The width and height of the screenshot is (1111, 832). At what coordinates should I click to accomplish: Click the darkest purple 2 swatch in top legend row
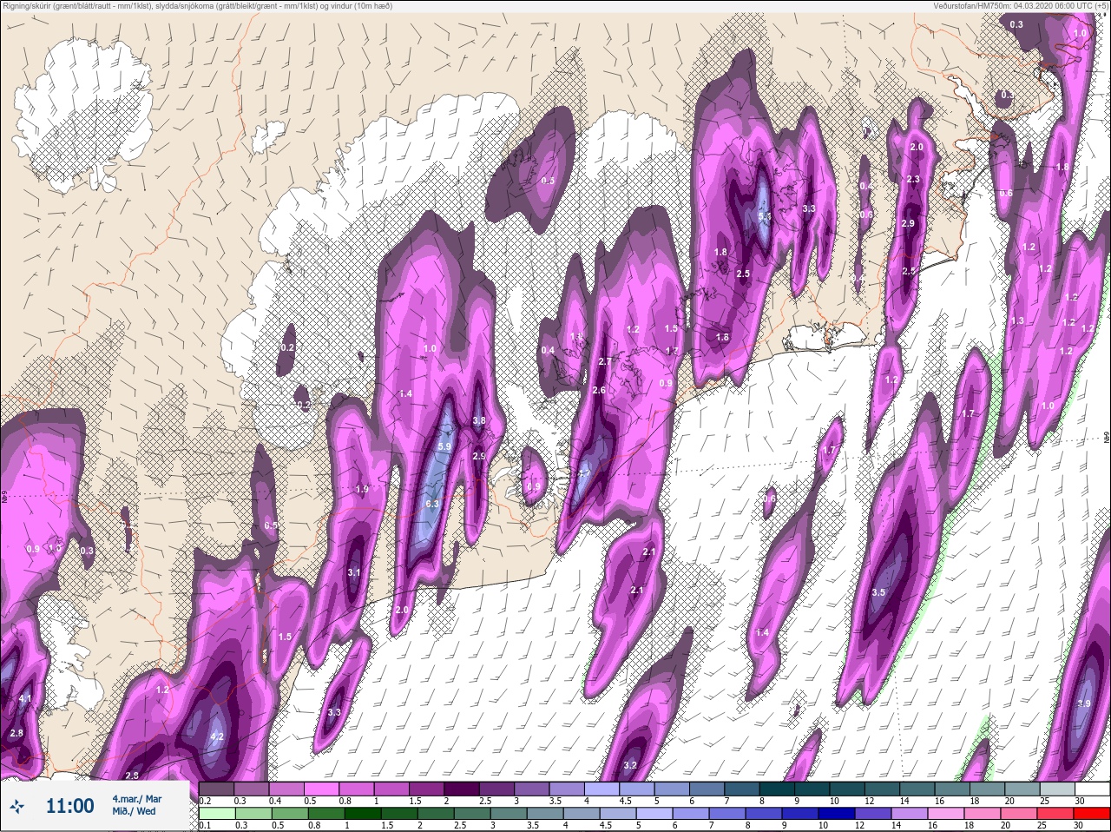[x=462, y=789]
